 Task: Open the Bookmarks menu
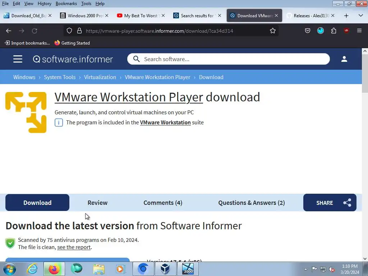click(66, 4)
